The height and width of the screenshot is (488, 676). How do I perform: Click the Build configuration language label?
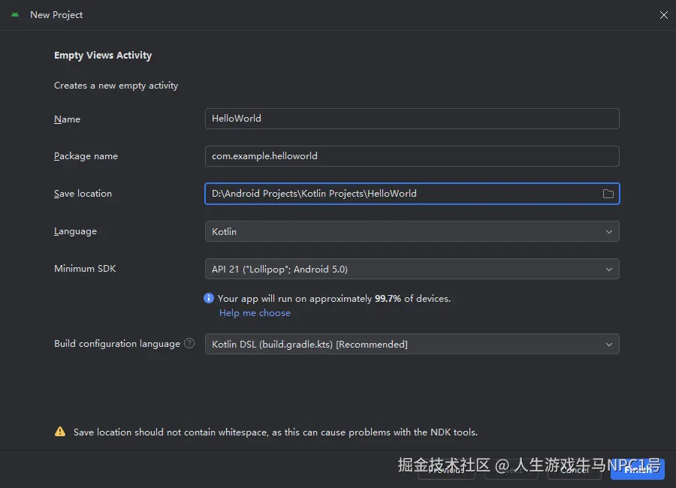coord(117,344)
